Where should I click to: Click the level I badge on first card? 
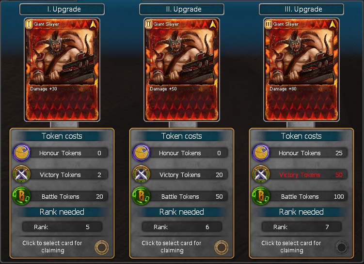click(29, 24)
